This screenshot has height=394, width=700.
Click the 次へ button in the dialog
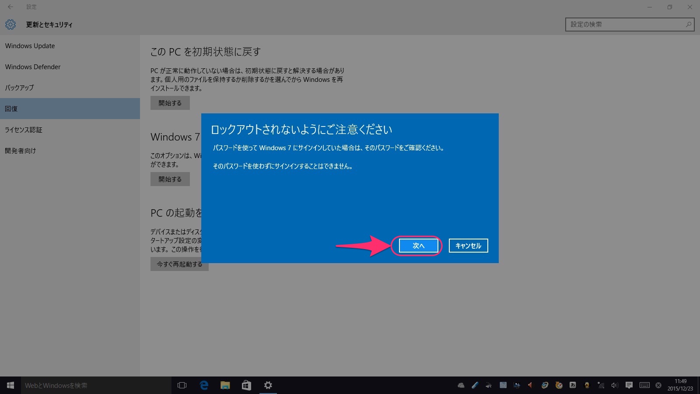pos(418,246)
